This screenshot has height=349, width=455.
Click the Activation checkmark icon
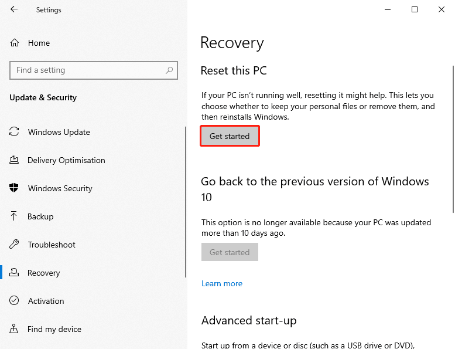pyautogui.click(x=14, y=301)
